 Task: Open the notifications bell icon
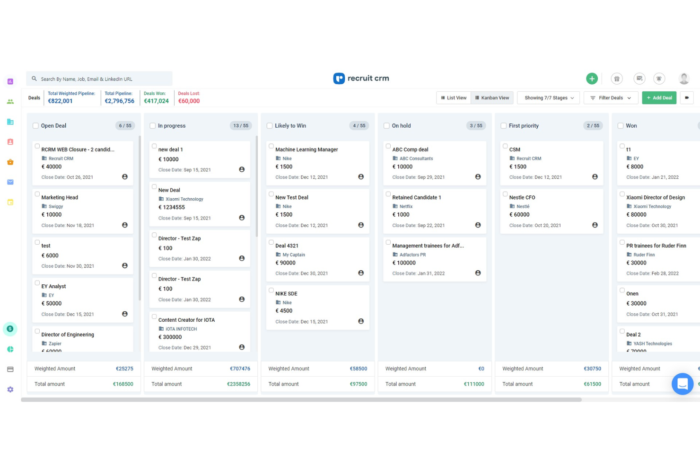659,79
